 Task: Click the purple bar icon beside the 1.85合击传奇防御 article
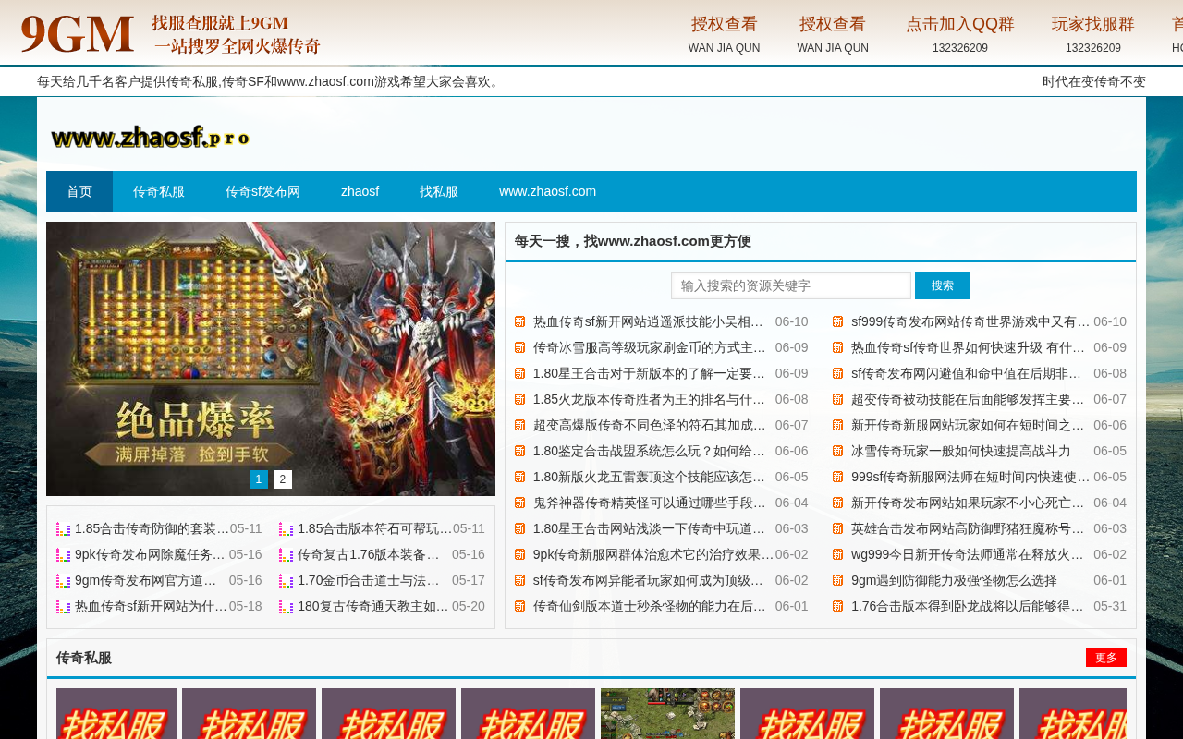pyautogui.click(x=63, y=529)
